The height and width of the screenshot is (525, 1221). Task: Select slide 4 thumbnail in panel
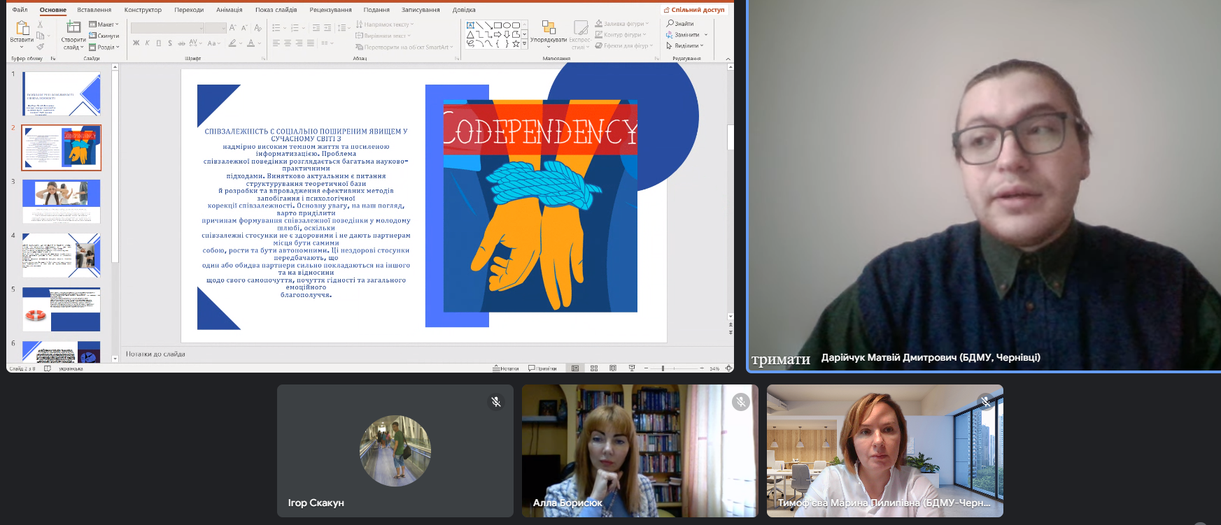coord(62,255)
